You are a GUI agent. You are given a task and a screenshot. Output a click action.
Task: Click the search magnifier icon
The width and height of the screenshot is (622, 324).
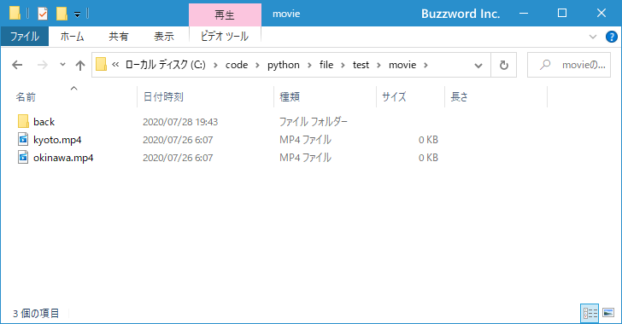tap(545, 65)
